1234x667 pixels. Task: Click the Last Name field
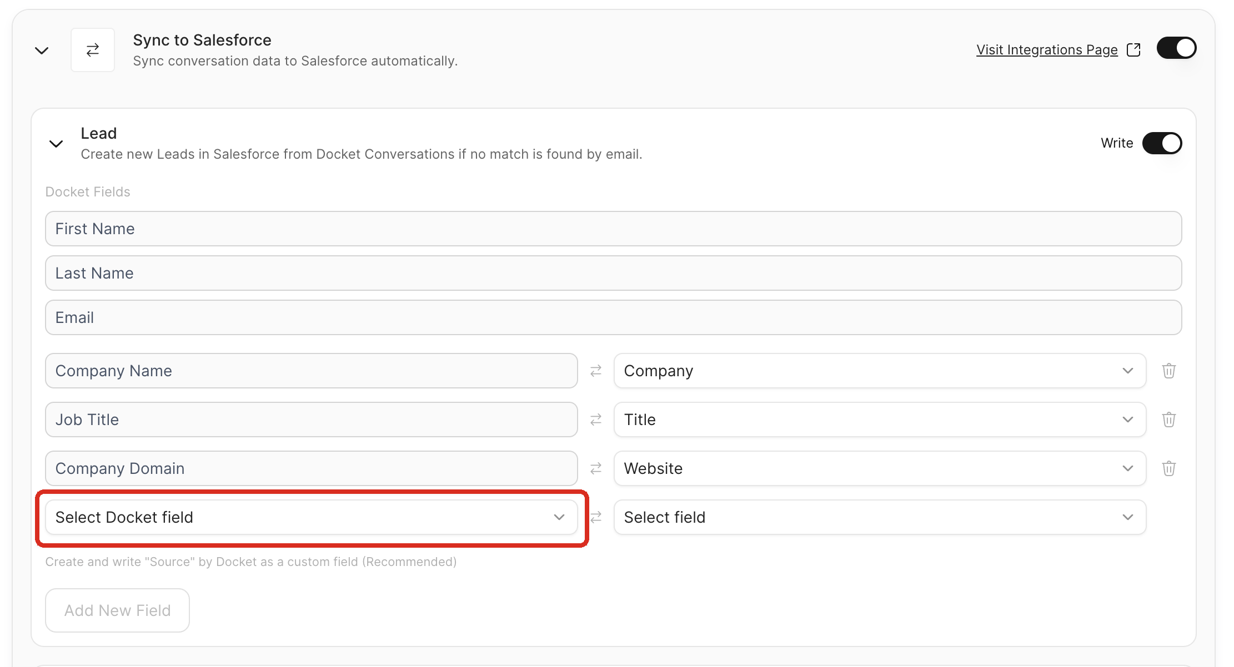click(x=613, y=273)
